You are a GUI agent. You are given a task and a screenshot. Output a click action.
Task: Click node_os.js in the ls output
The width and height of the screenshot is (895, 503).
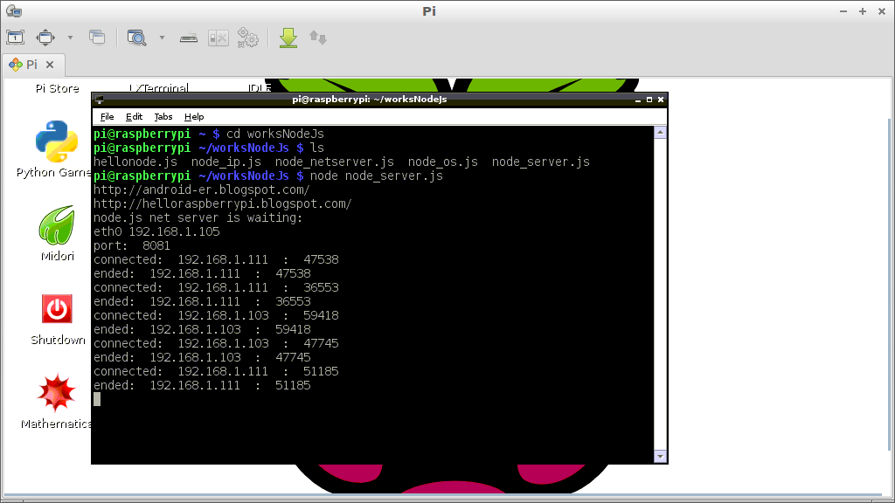point(443,162)
